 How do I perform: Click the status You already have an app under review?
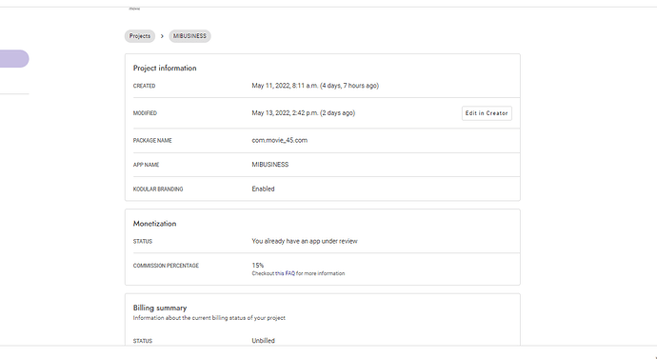(305, 241)
